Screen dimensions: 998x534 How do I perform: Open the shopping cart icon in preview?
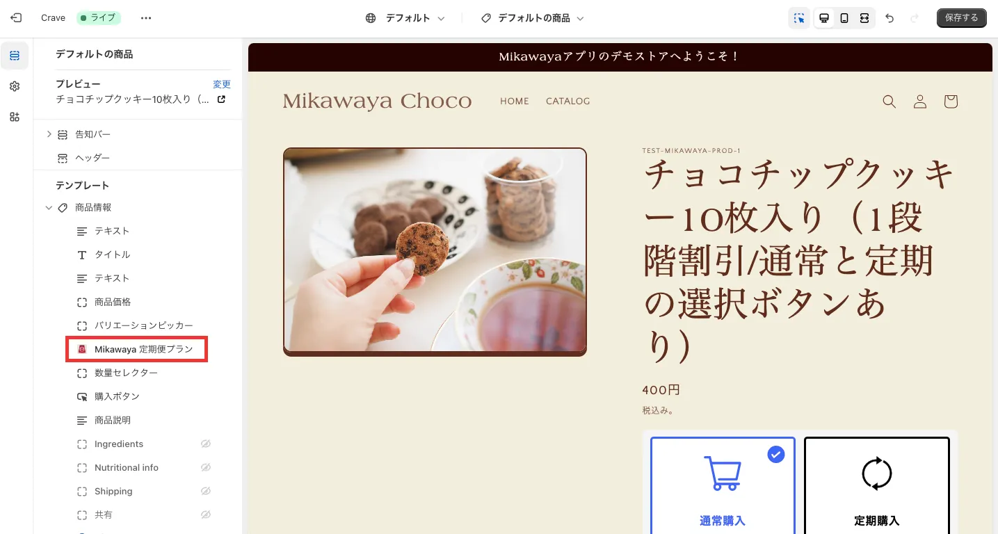pyautogui.click(x=951, y=102)
